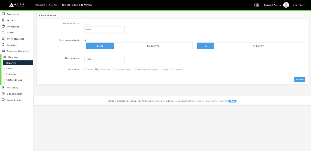Uncheck the Sucursal Ags. checkbox
The height and width of the screenshot is (151, 311).
pyautogui.click(x=96, y=70)
